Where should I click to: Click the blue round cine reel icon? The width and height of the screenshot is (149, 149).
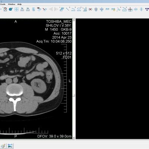[x=11, y=9]
